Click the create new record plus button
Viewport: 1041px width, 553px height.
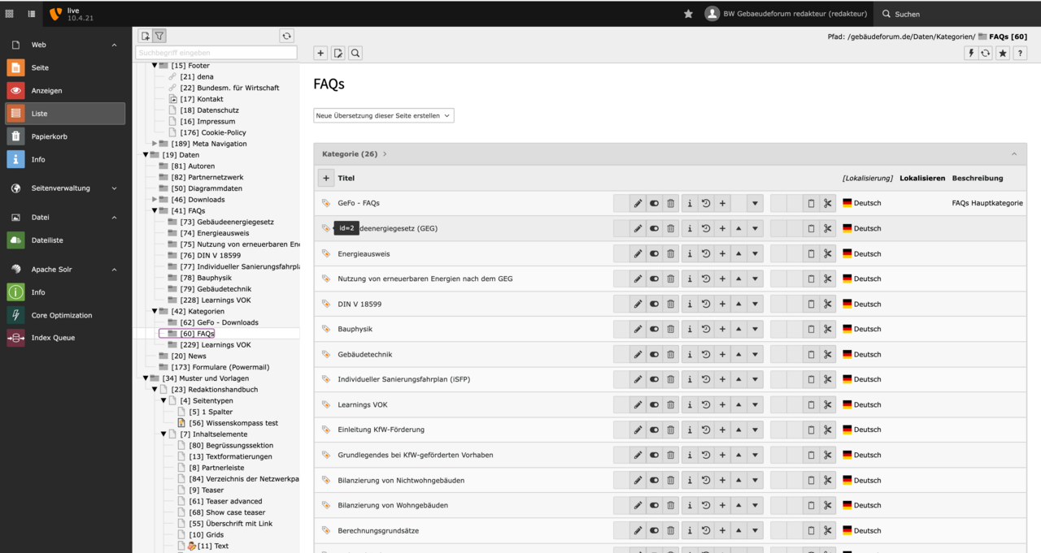click(320, 53)
